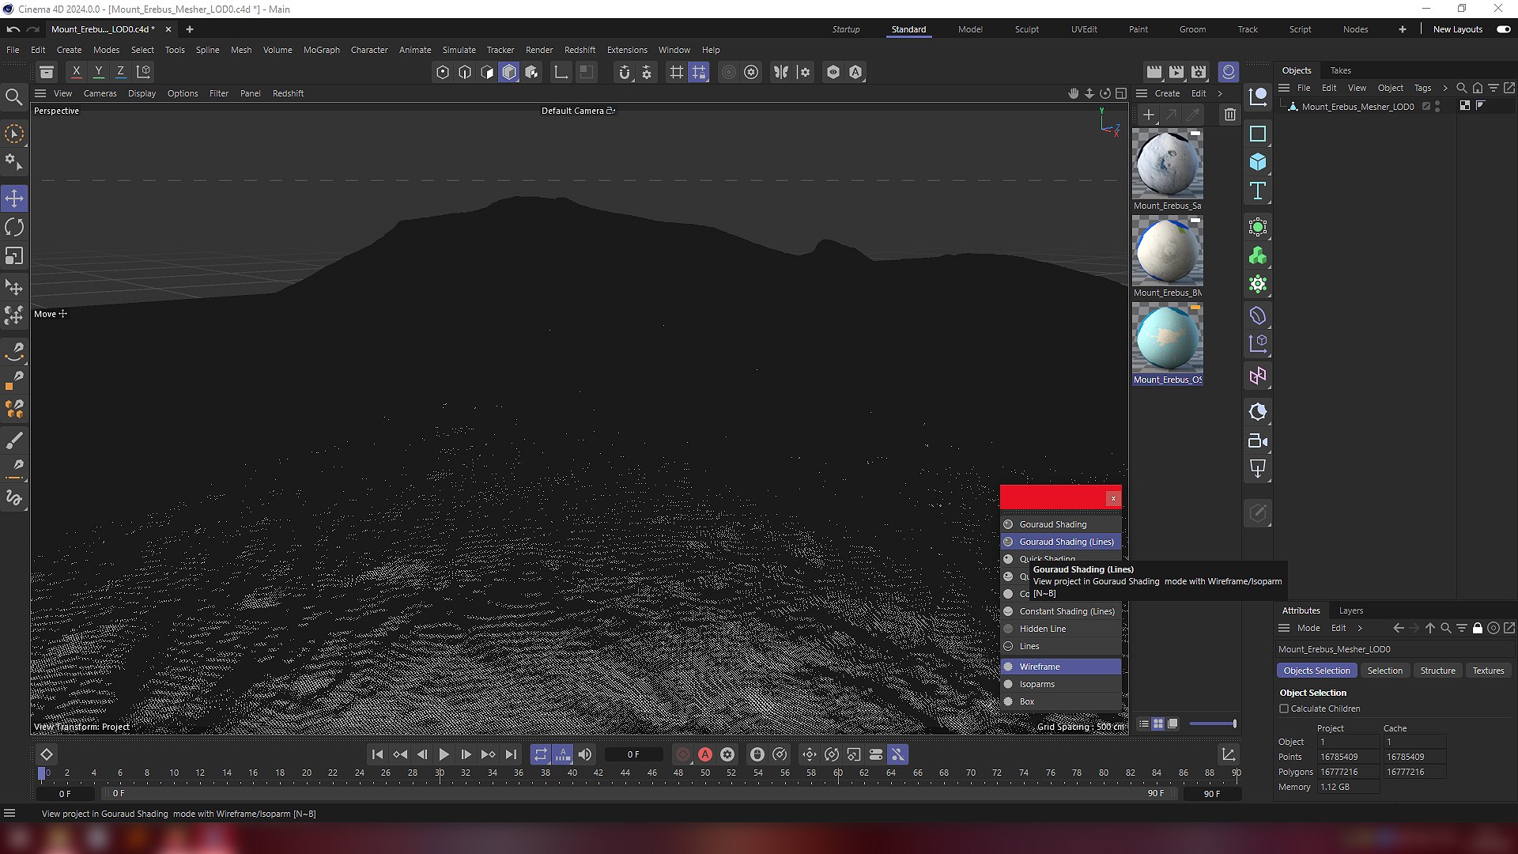1518x854 pixels.
Task: Expand Material manager overflow chevron
Action: [x=1220, y=93]
